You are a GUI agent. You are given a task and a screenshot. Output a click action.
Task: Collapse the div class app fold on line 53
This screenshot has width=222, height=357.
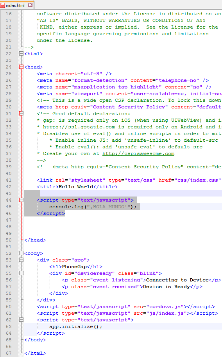[21, 260]
